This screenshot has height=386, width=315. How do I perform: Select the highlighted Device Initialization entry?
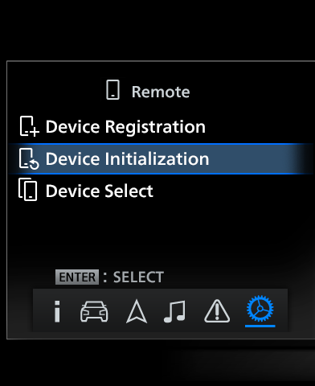161,158
